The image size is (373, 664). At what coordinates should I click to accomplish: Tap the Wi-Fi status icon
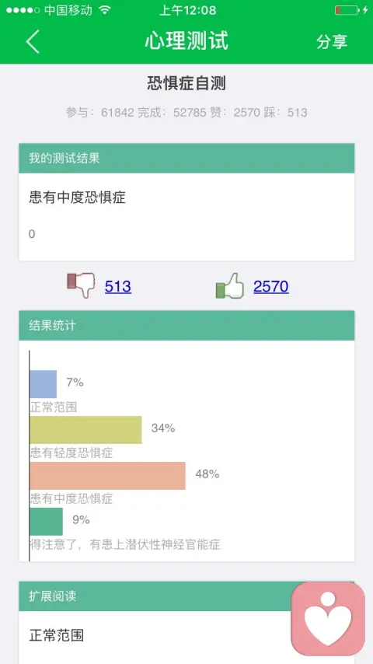click(105, 10)
